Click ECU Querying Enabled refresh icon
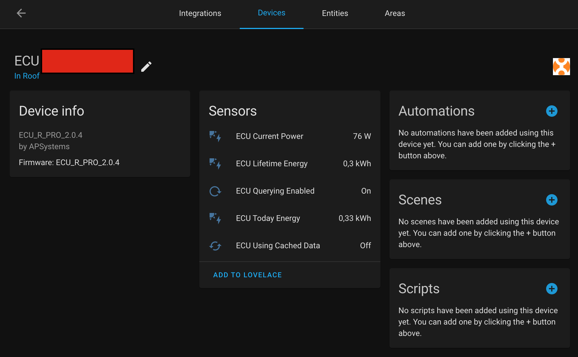The image size is (578, 357). click(215, 191)
